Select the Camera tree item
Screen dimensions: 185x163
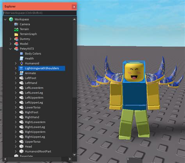pos(25,24)
